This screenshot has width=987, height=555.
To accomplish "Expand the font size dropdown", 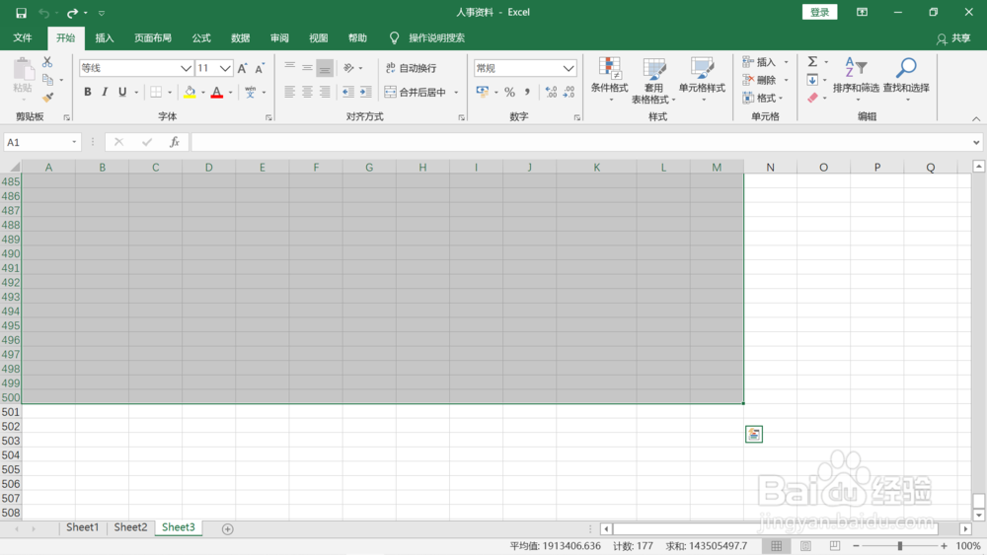I will point(225,68).
